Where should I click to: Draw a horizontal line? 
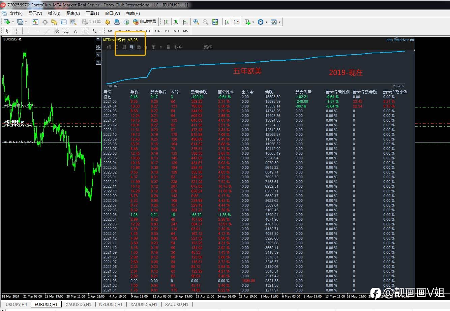point(37,31)
